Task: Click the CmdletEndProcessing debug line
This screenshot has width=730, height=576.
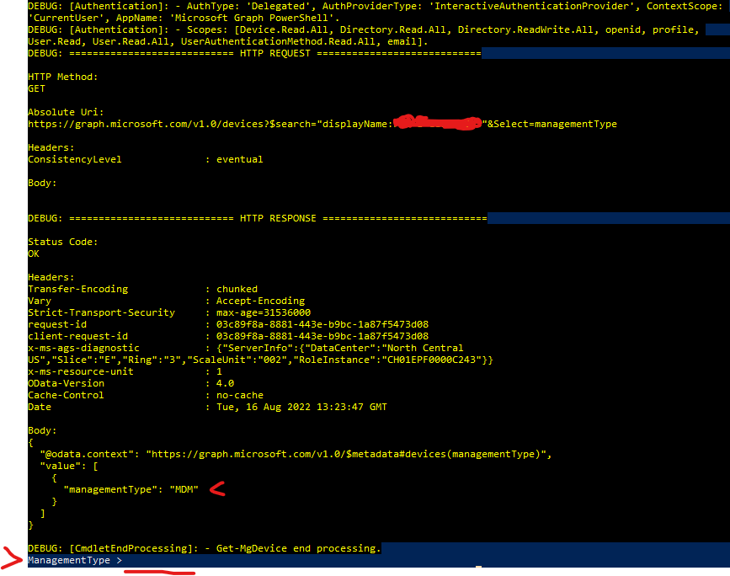Action: point(205,548)
